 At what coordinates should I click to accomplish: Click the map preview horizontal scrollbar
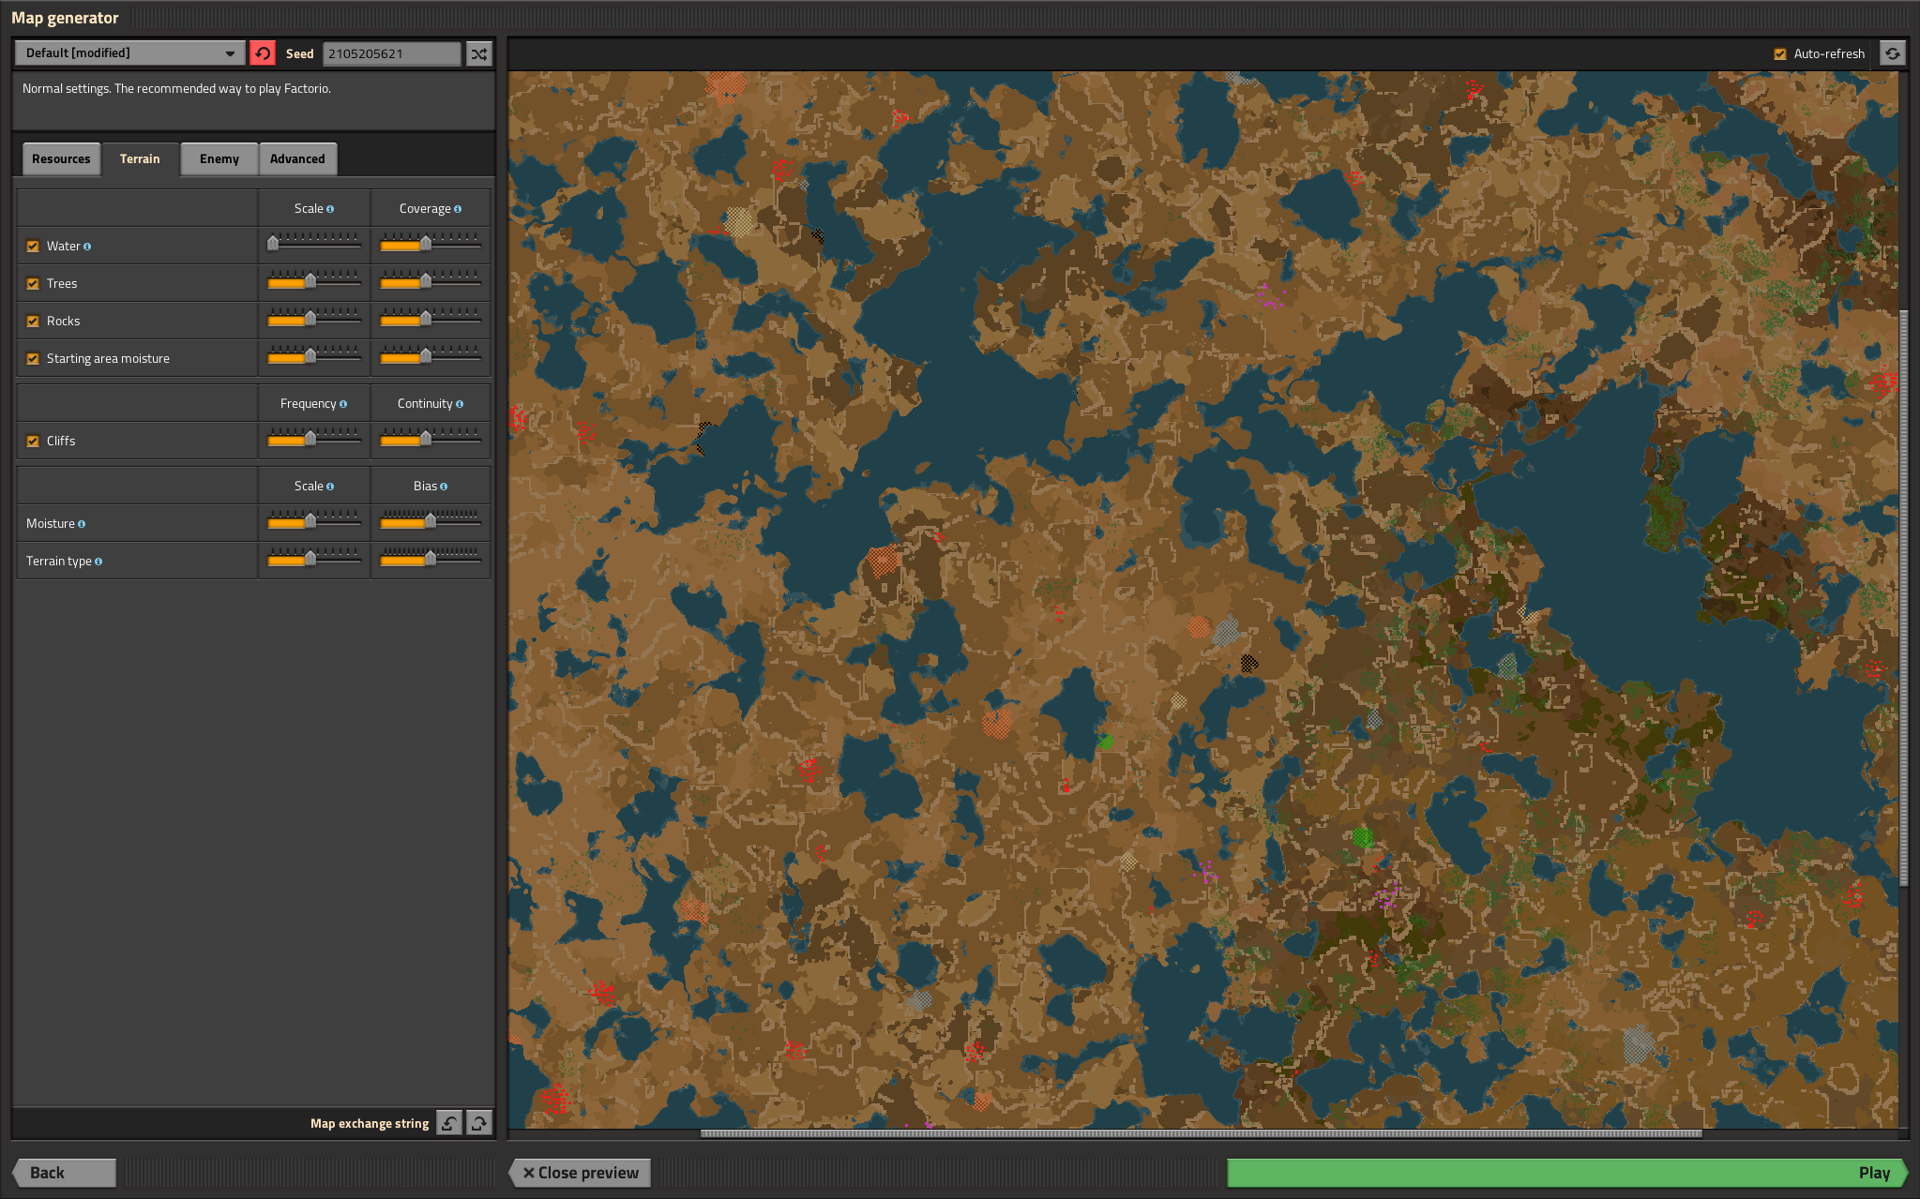click(1201, 1133)
